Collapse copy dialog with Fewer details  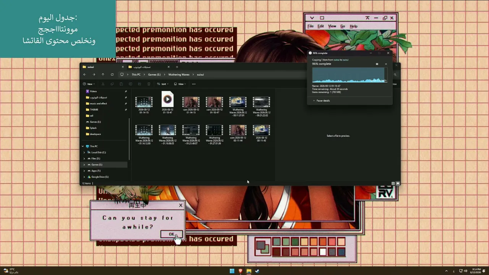(x=321, y=101)
